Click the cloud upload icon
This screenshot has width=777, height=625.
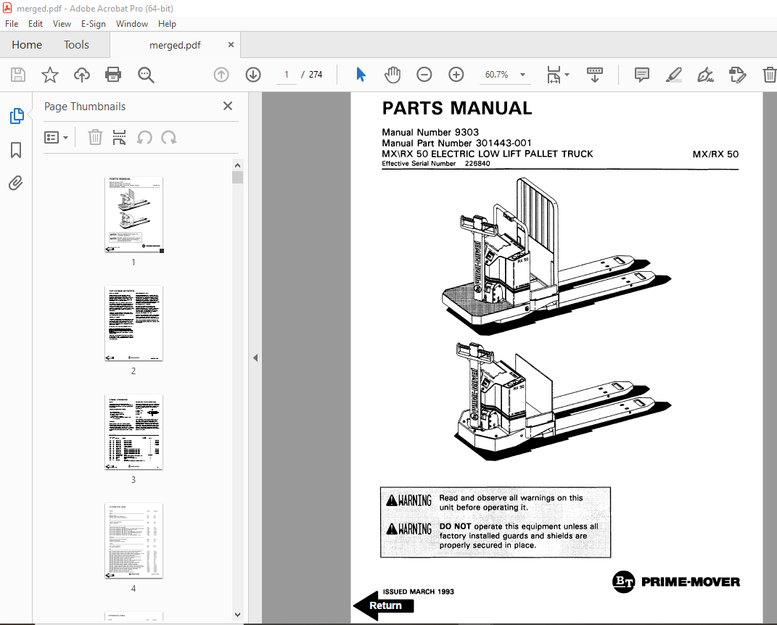(82, 75)
